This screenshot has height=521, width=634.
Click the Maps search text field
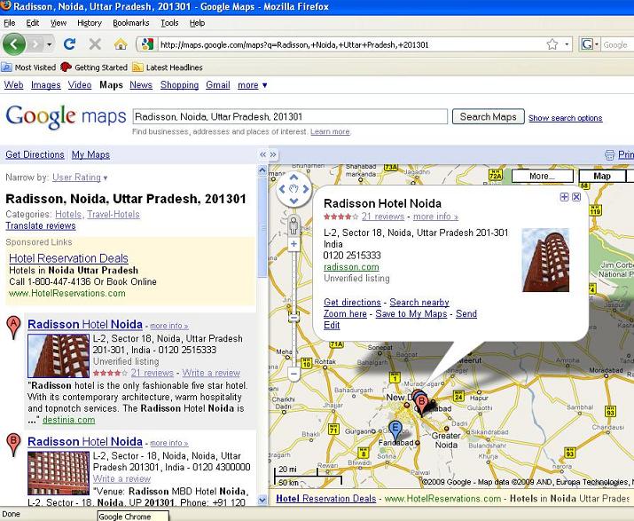tap(290, 116)
